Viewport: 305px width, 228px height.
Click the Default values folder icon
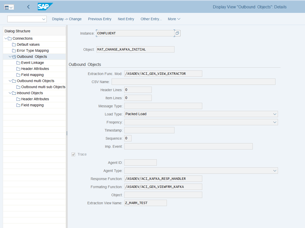coord(14,44)
